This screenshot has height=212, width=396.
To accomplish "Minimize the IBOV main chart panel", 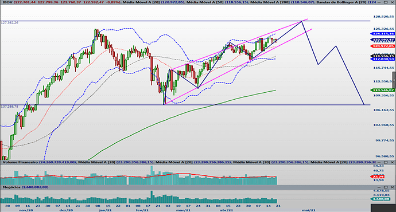I will pos(379,2).
